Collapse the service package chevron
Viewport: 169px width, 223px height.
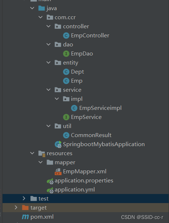[x=48, y=90]
